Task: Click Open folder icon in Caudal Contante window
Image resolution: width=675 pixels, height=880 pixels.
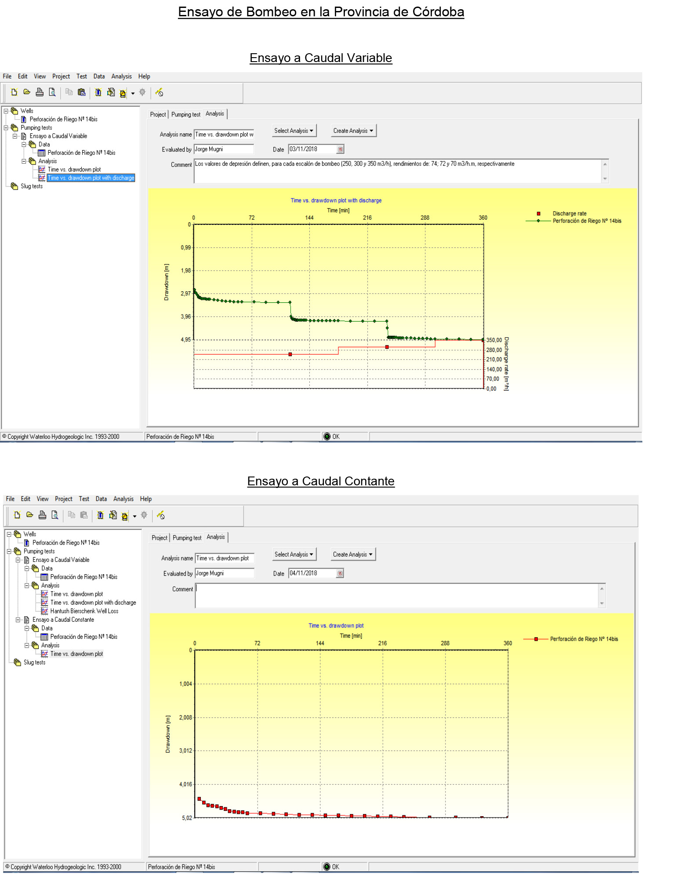Action: 29,515
